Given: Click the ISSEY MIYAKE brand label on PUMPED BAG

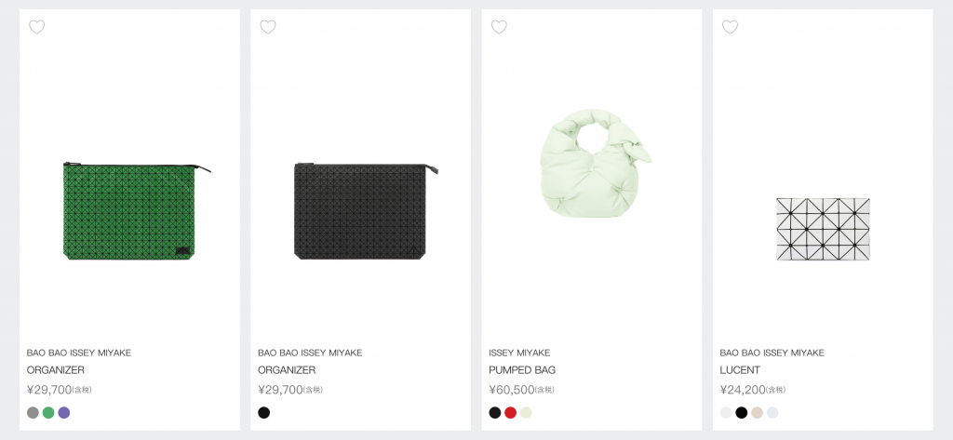Looking at the screenshot, I should point(519,353).
